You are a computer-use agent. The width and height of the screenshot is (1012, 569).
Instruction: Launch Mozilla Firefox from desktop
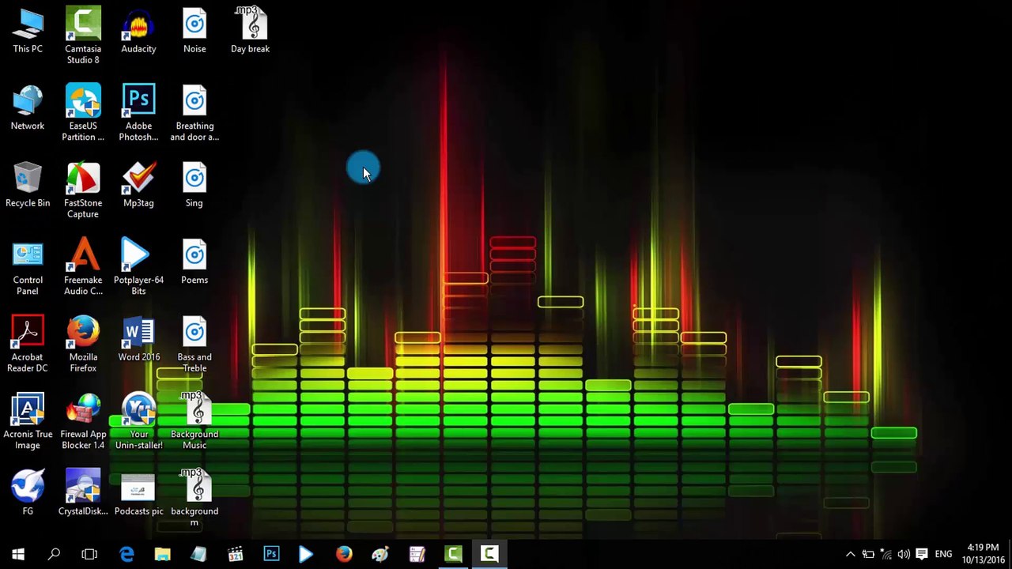[x=83, y=344]
